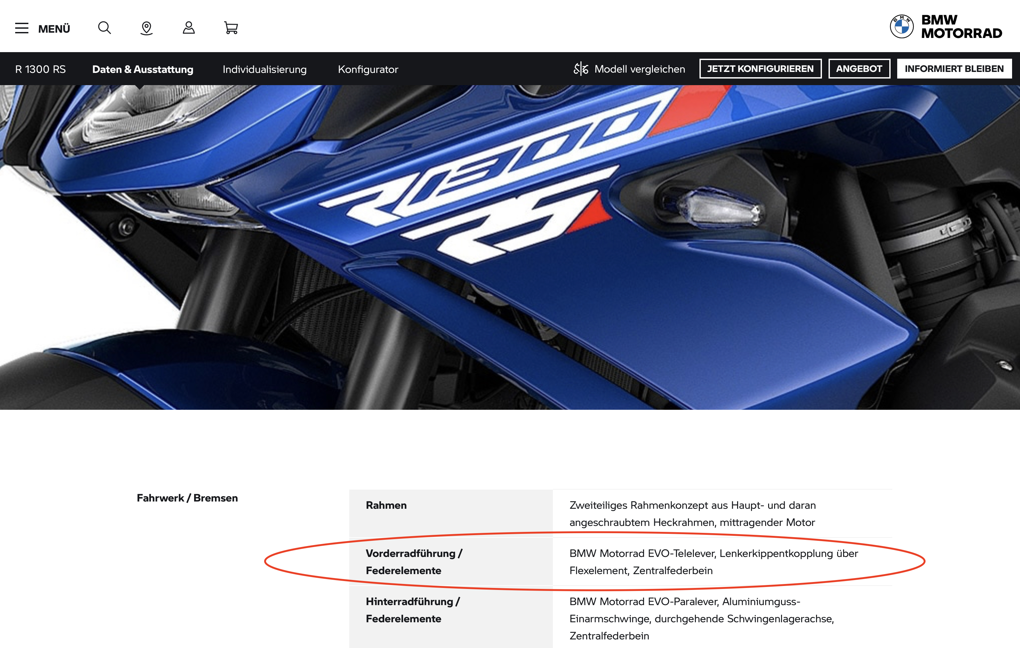Click the compare models scale icon
Image resolution: width=1020 pixels, height=648 pixels.
[581, 69]
